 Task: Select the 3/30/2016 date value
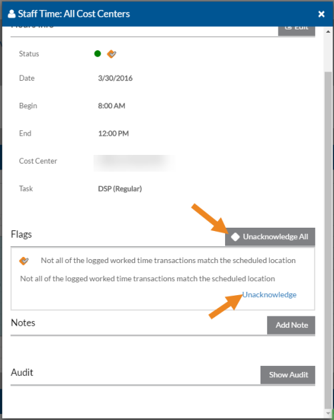pyautogui.click(x=116, y=78)
